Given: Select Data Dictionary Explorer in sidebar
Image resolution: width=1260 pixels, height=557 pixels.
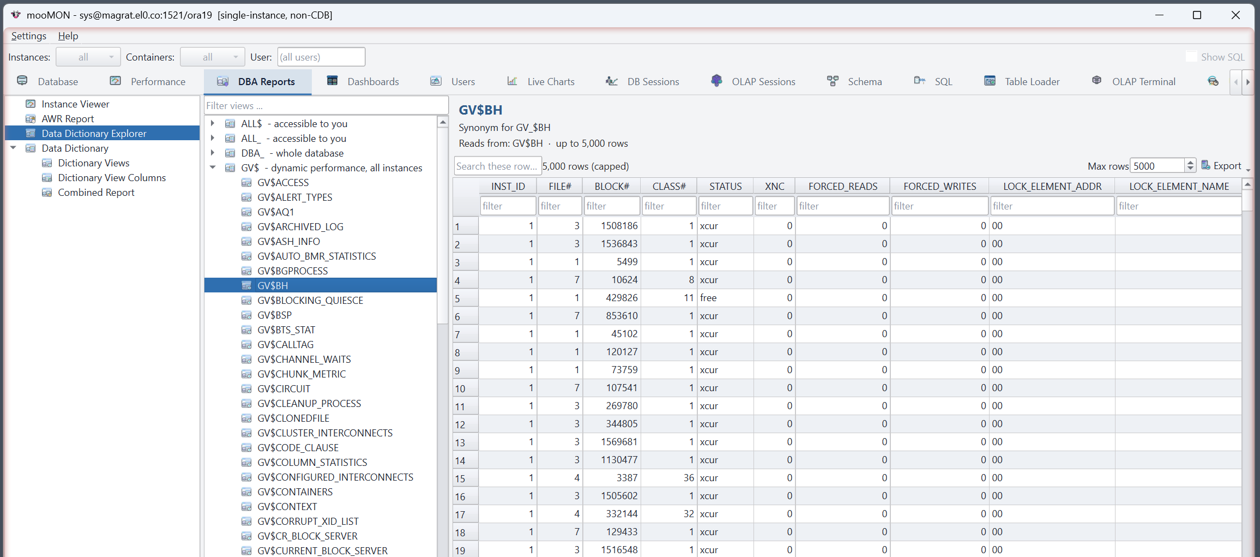Looking at the screenshot, I should click(x=103, y=133).
